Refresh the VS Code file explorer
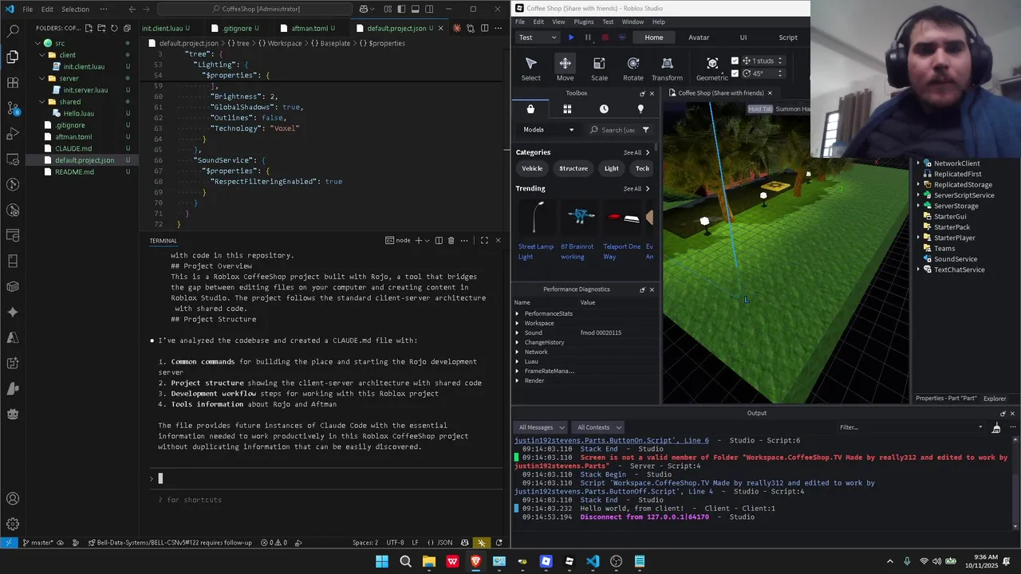This screenshot has width=1021, height=574. pyautogui.click(x=114, y=28)
